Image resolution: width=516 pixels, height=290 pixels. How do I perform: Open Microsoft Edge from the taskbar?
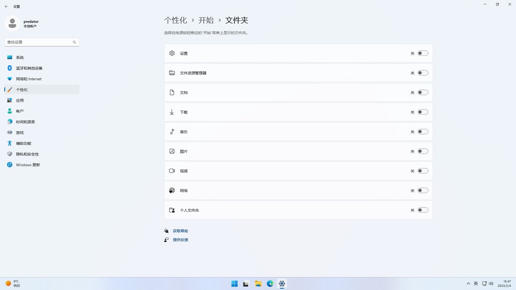click(270, 284)
